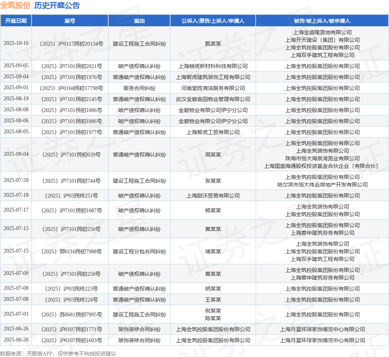Click plaintiff 杨某某
Viewport: 389px width, 357px height.
(213, 211)
